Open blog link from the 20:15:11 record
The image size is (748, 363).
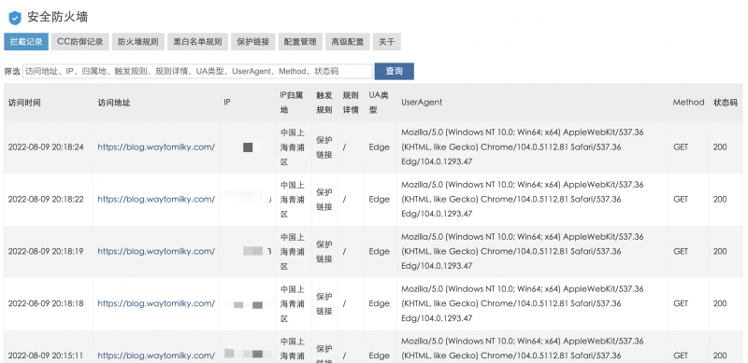click(x=156, y=356)
